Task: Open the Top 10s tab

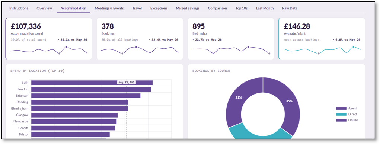Action: click(242, 8)
